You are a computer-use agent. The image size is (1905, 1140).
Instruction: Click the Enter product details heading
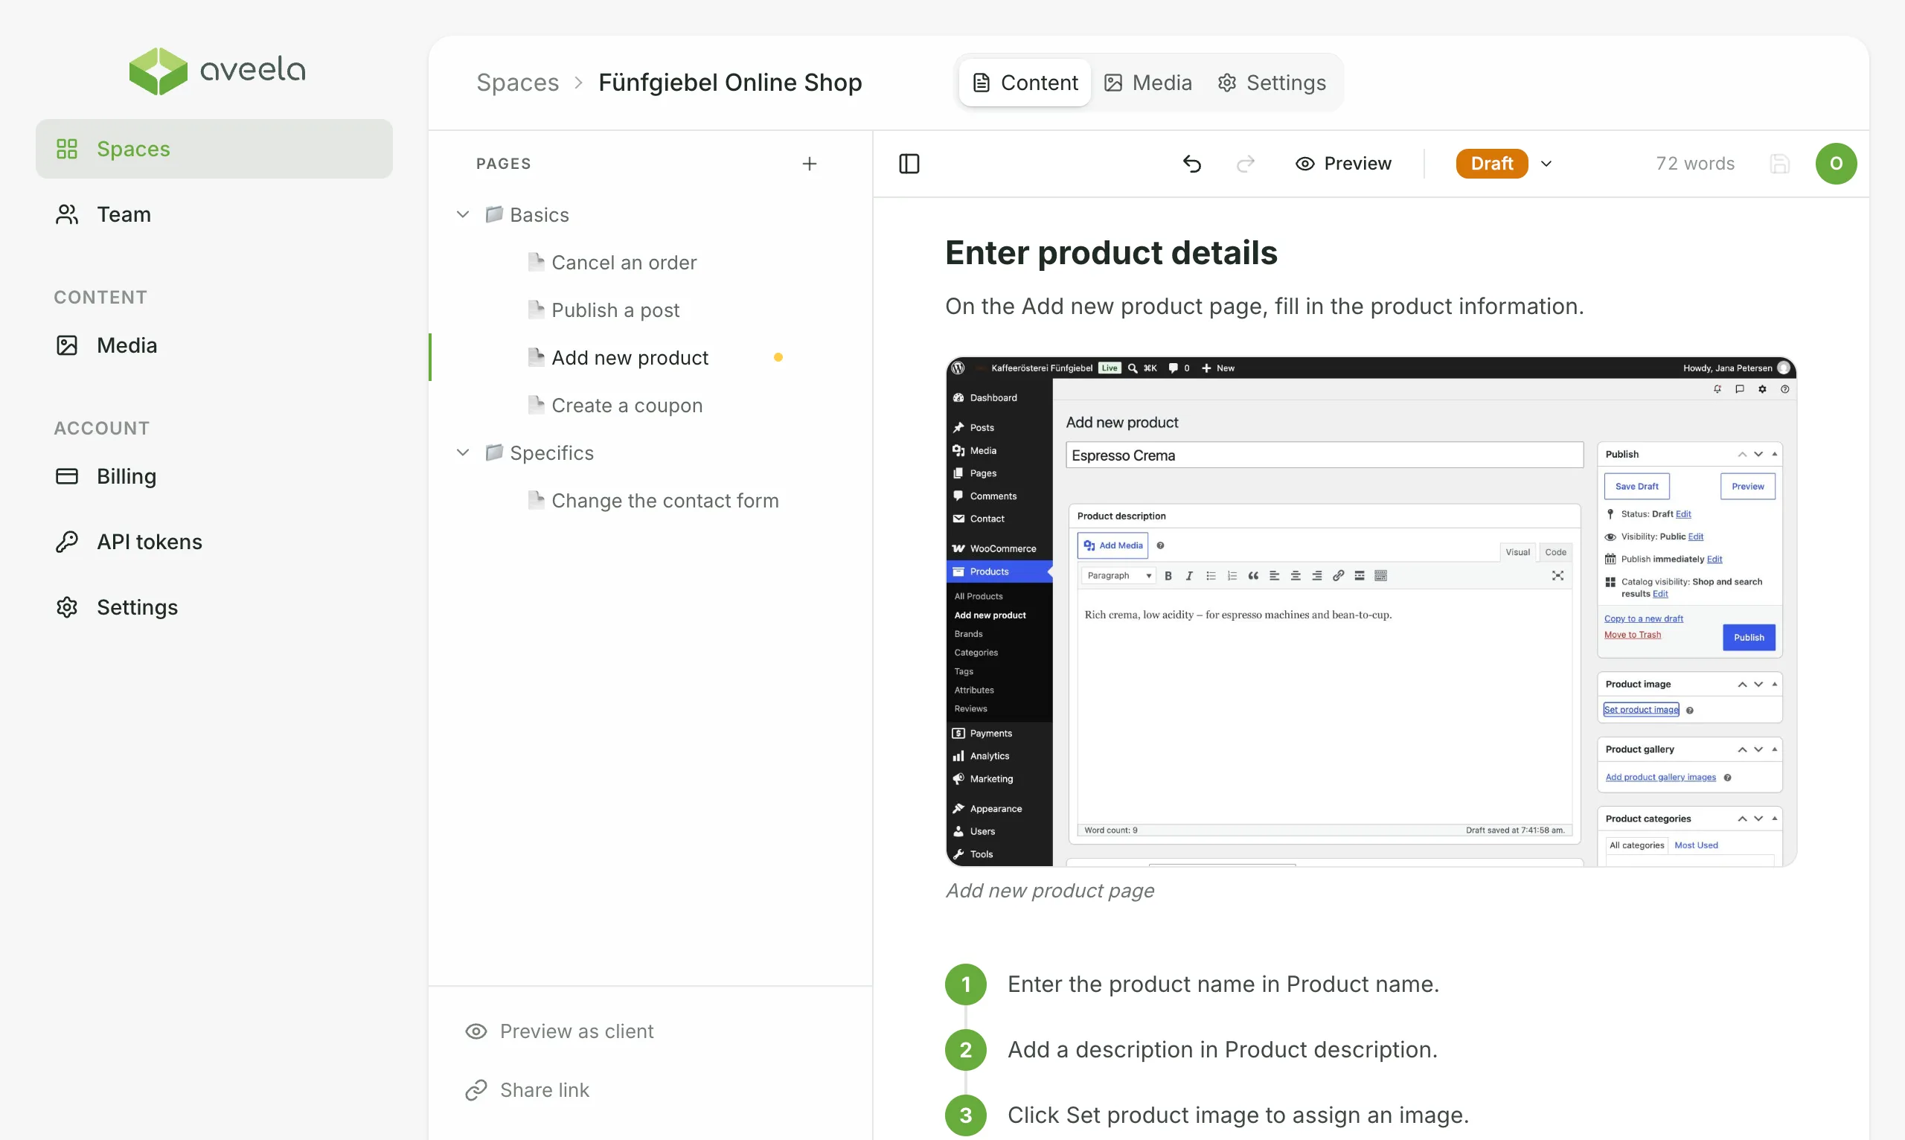click(1111, 253)
